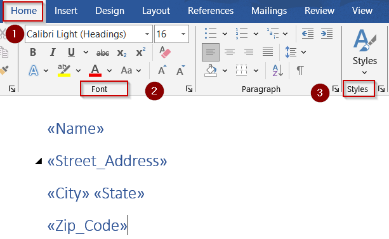
Task: Open the Styles gallery button
Action: (364, 51)
